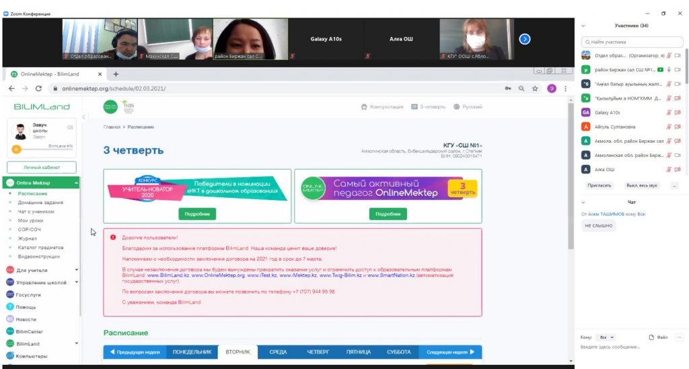Open the www.BilimLand.kz link in notice
This screenshot has height=369, width=689.
(x=168, y=275)
